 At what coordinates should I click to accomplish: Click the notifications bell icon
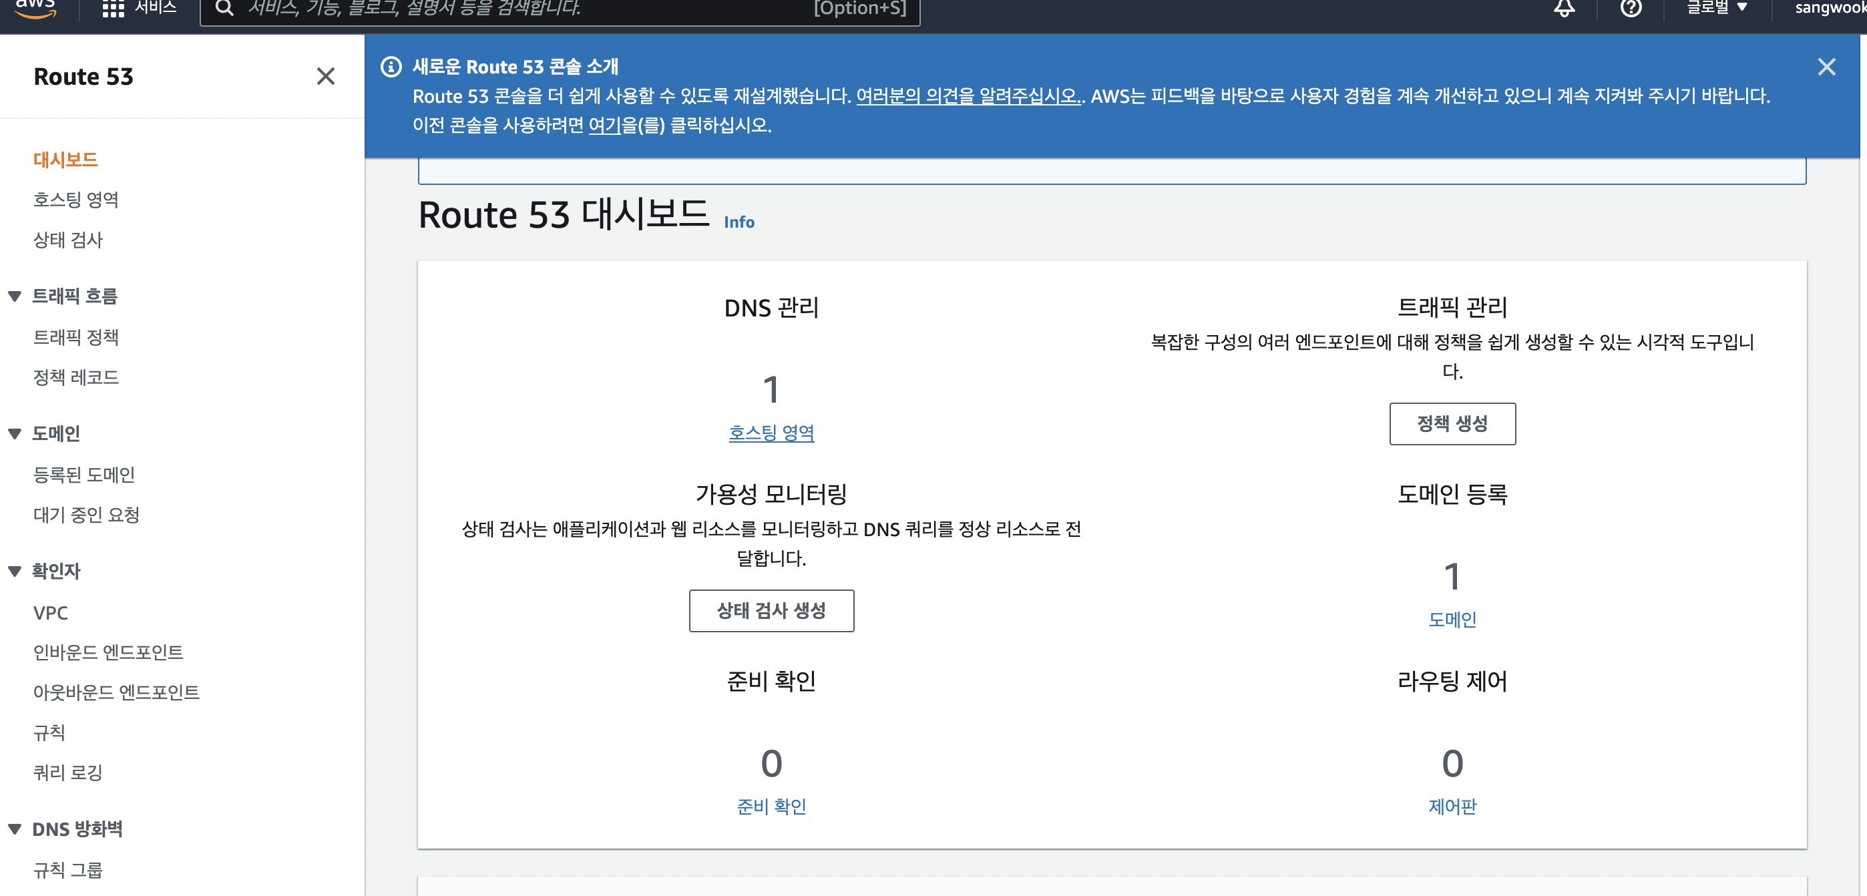coord(1564,8)
